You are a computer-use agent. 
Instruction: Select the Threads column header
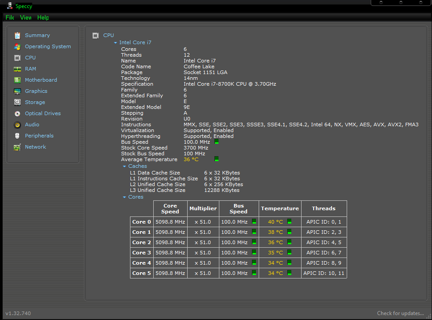point(324,208)
